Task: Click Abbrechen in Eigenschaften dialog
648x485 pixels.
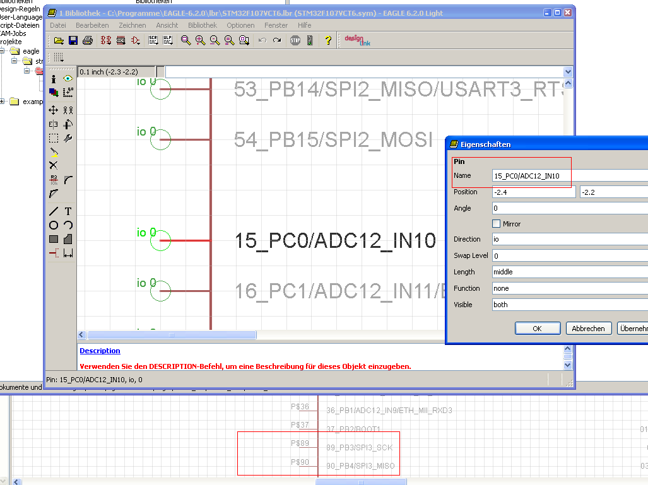Action: (589, 329)
